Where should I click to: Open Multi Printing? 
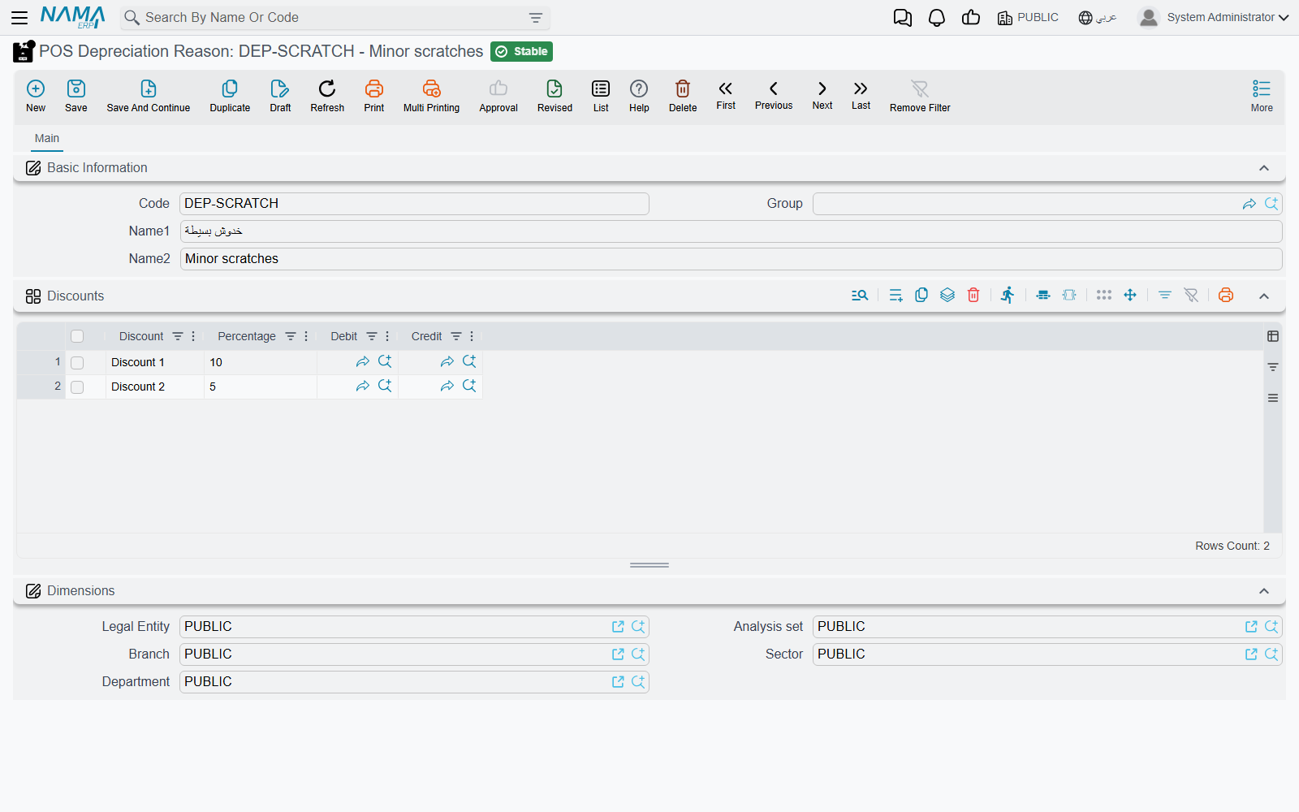point(431,96)
